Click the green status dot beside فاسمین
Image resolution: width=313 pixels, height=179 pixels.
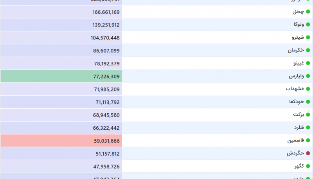pyautogui.click(x=308, y=140)
